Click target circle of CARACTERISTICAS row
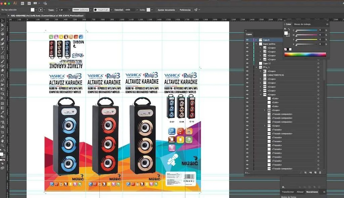Screen dimensions: 344x198 [x=318, y=75]
